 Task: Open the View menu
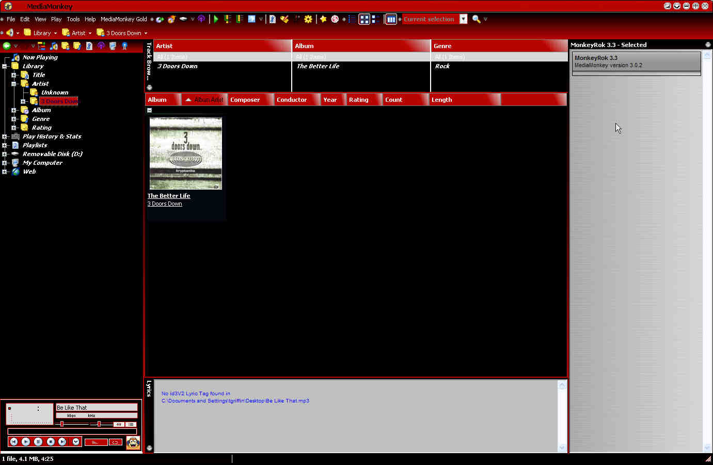pyautogui.click(x=40, y=19)
